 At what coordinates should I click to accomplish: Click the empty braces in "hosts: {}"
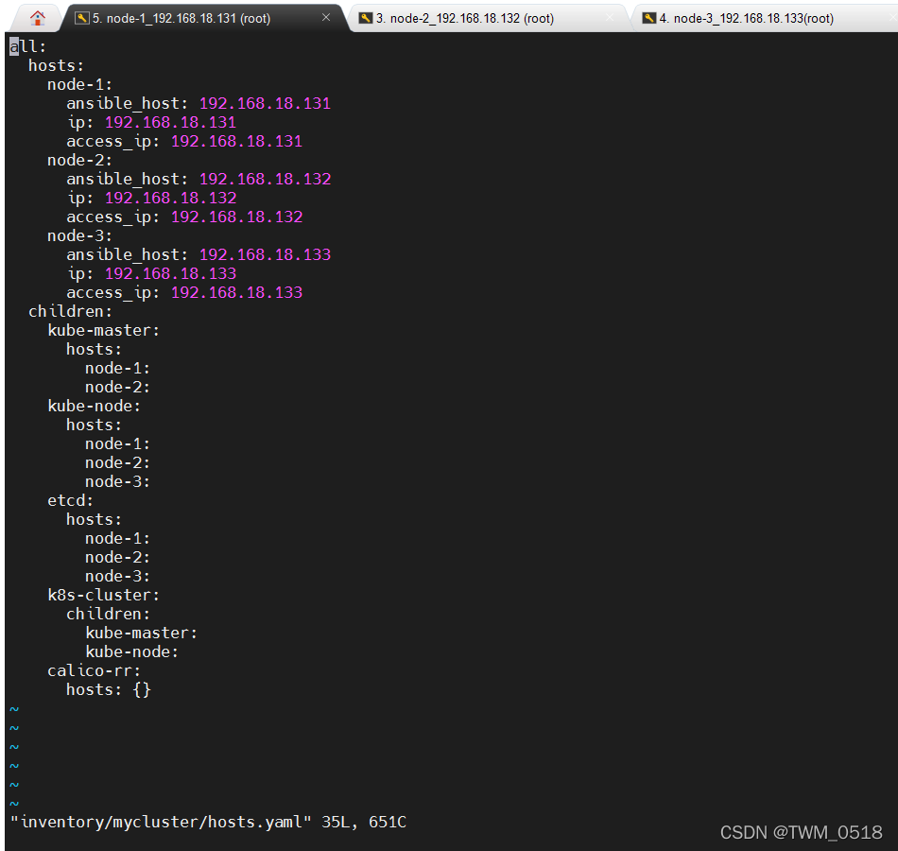(142, 689)
